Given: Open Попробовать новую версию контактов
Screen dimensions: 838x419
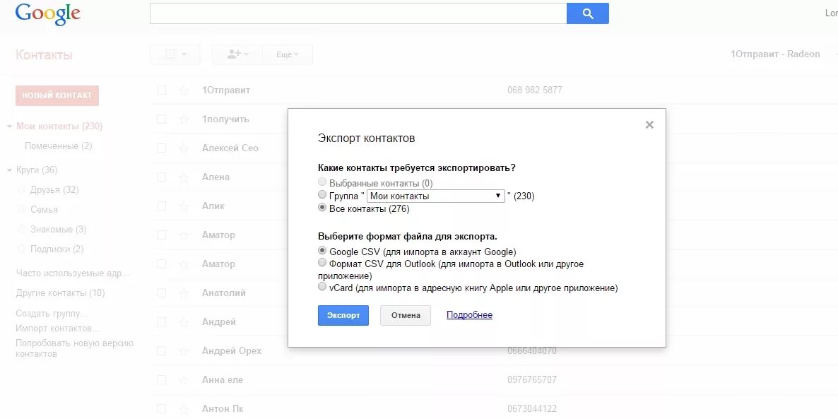Looking at the screenshot, I should 74,348.
